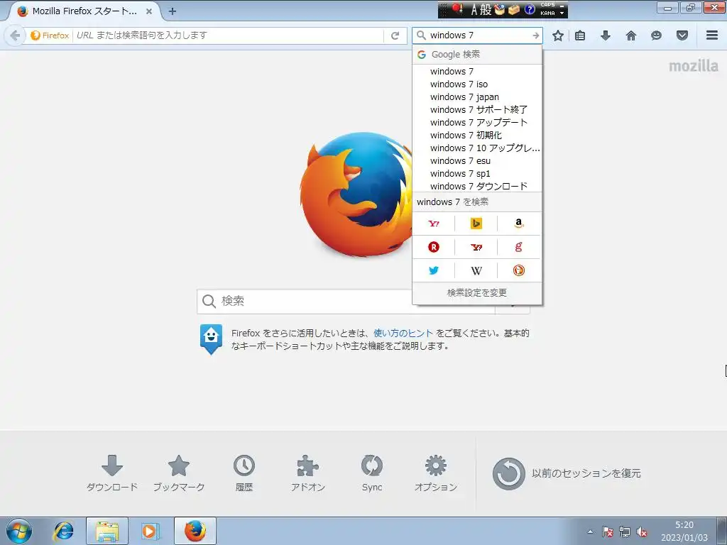727x545 pixels.
Task: Open the clock showing 5:20
Action: 684,531
